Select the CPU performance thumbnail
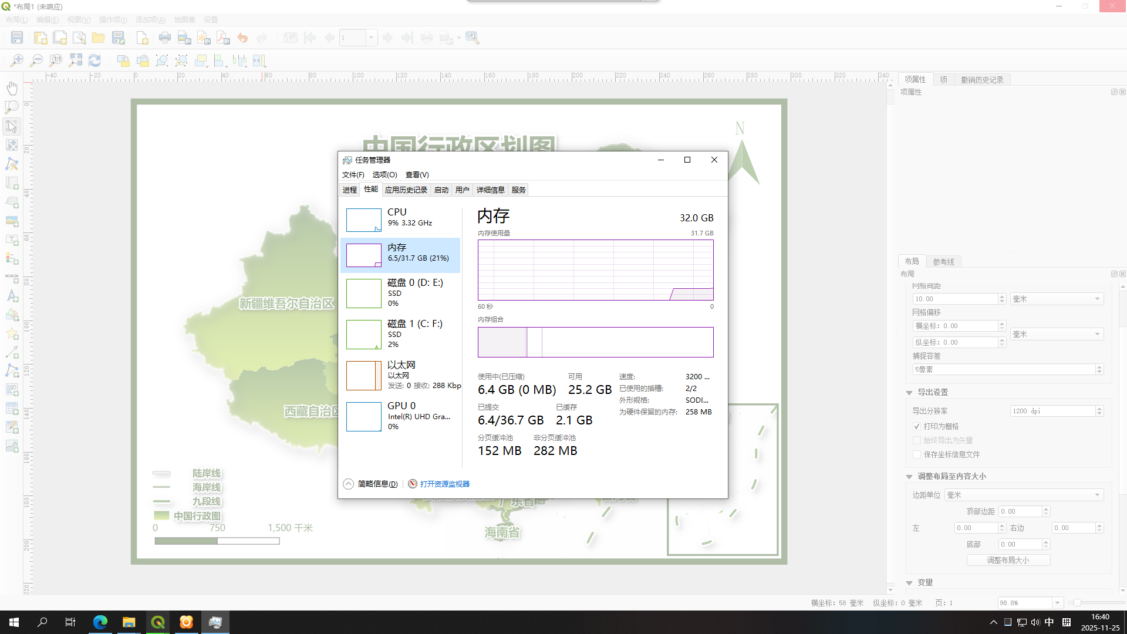The width and height of the screenshot is (1127, 634). pos(400,220)
